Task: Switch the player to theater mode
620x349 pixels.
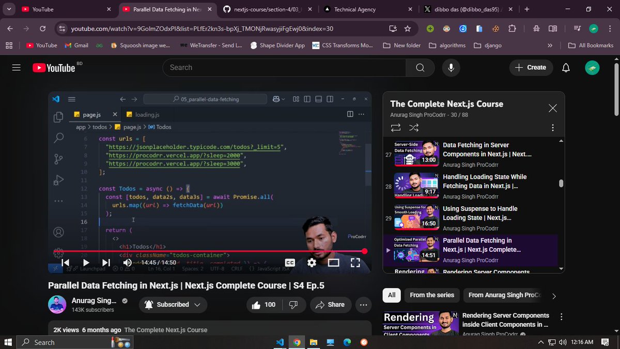Action: 334,263
